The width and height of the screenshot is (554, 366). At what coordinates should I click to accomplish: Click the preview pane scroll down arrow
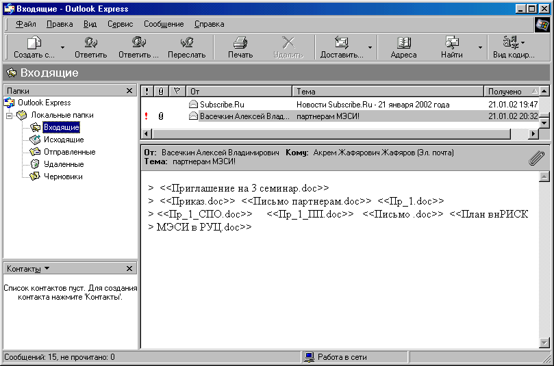pyautogui.click(x=544, y=342)
